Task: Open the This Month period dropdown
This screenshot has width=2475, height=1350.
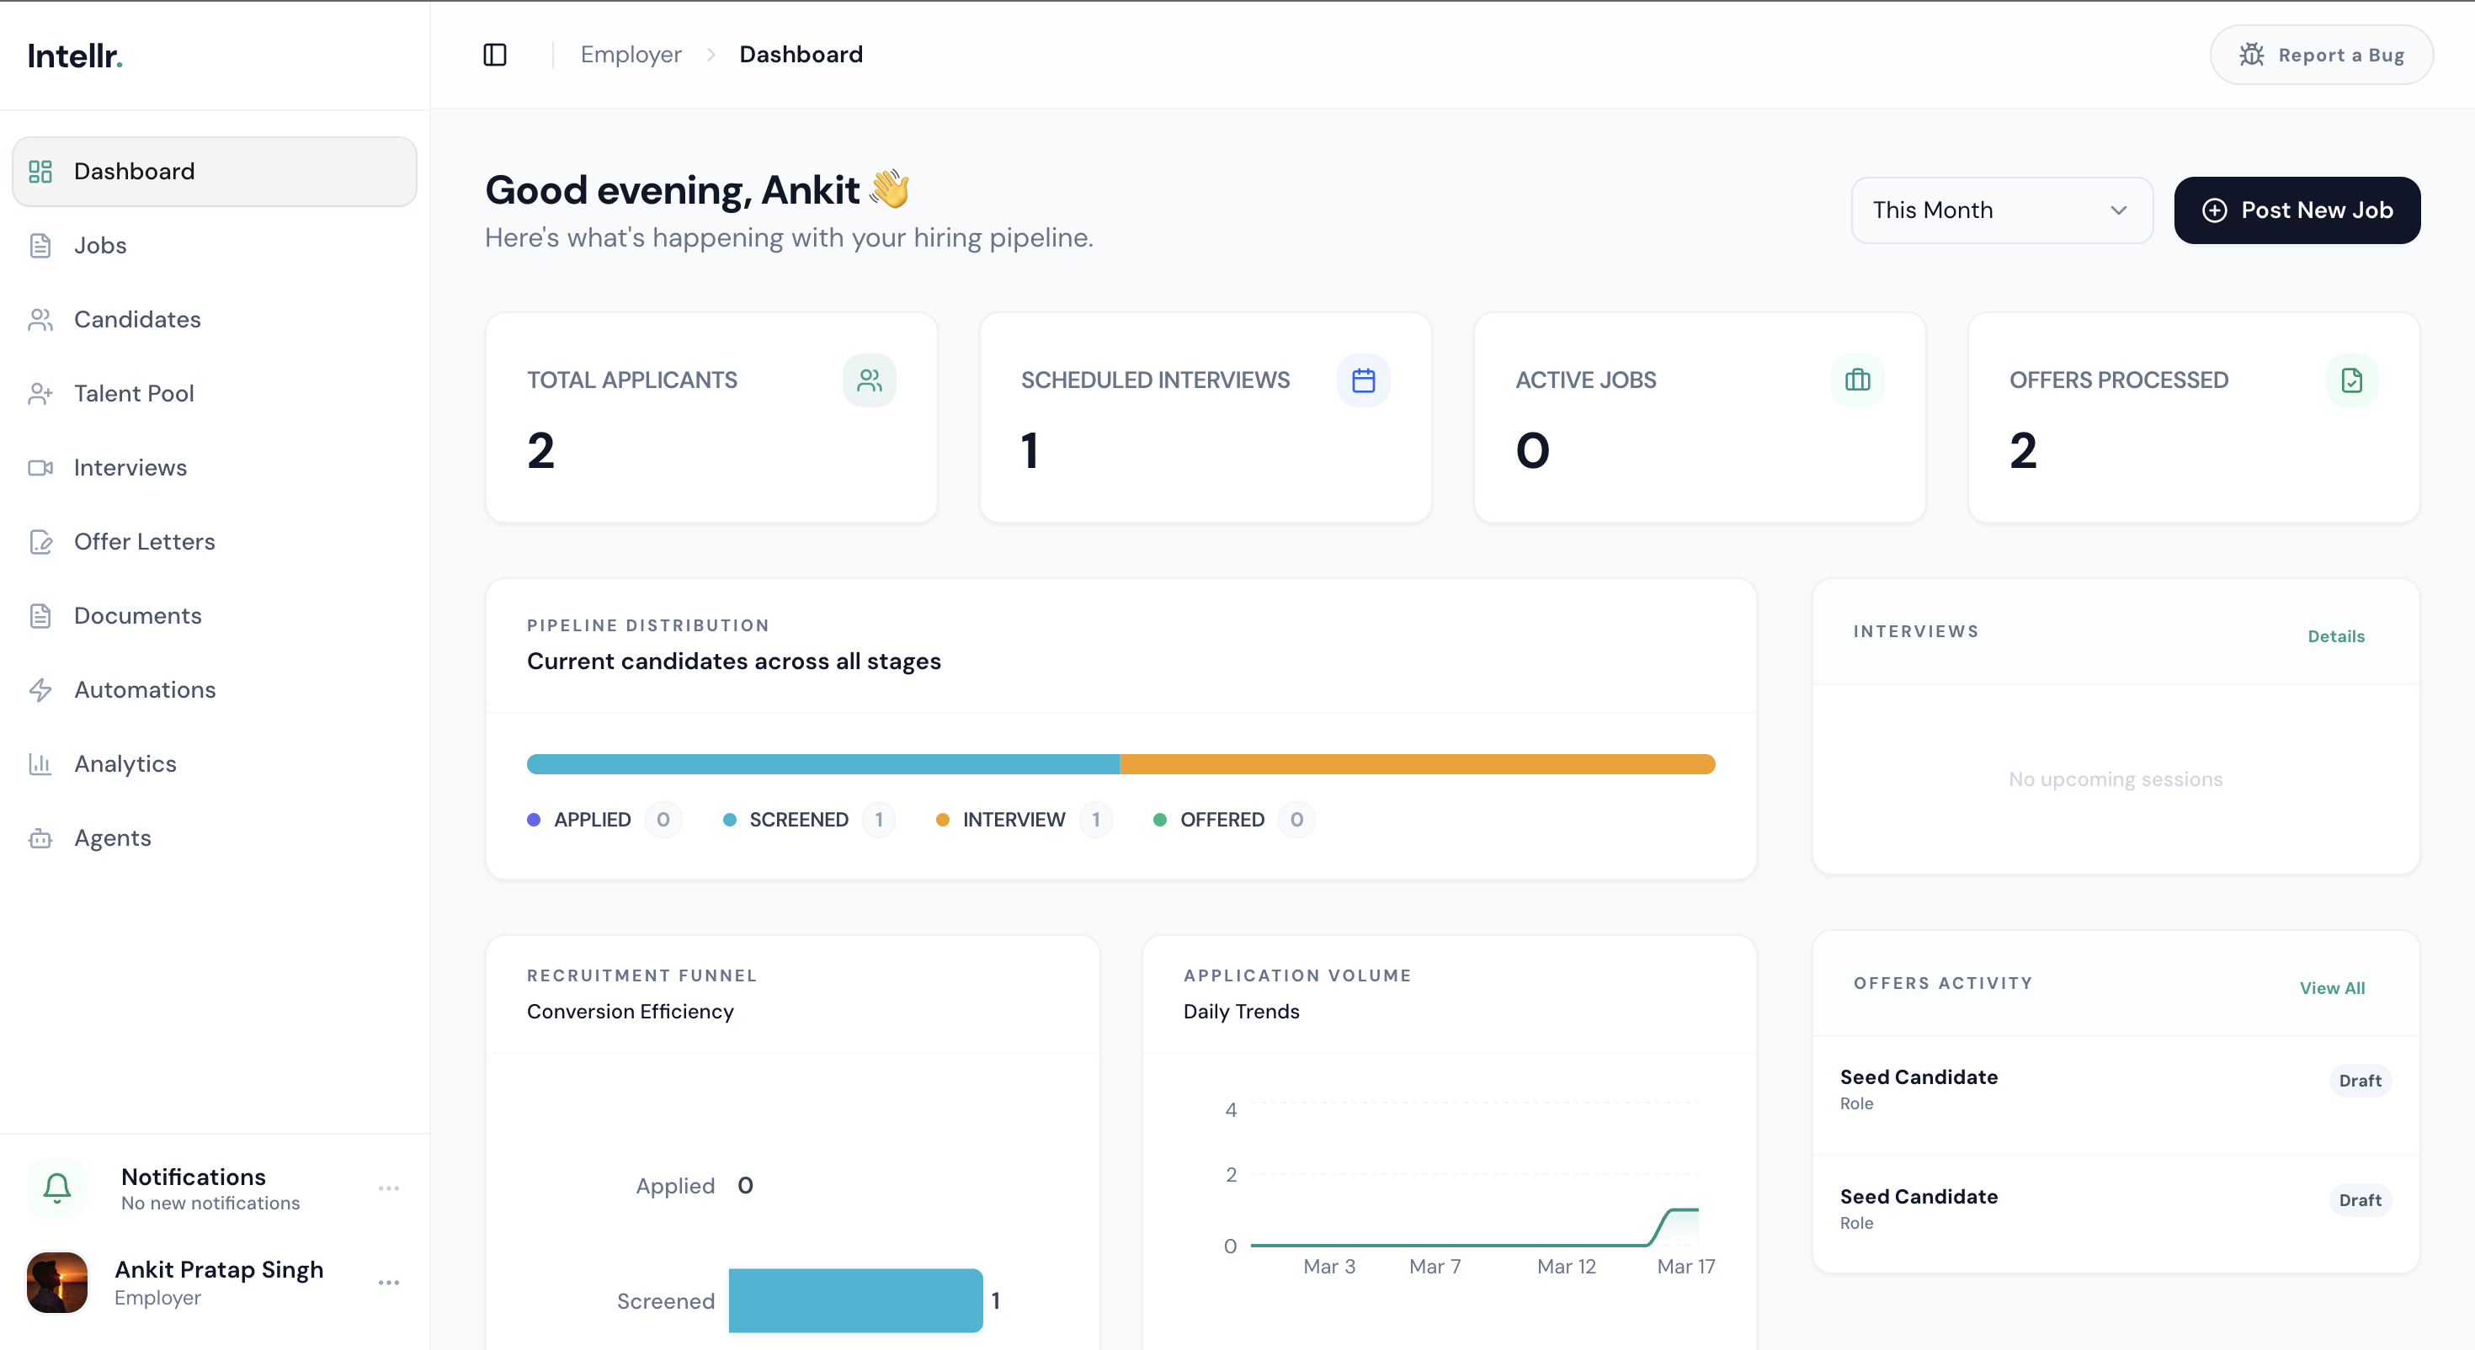Action: point(2001,210)
